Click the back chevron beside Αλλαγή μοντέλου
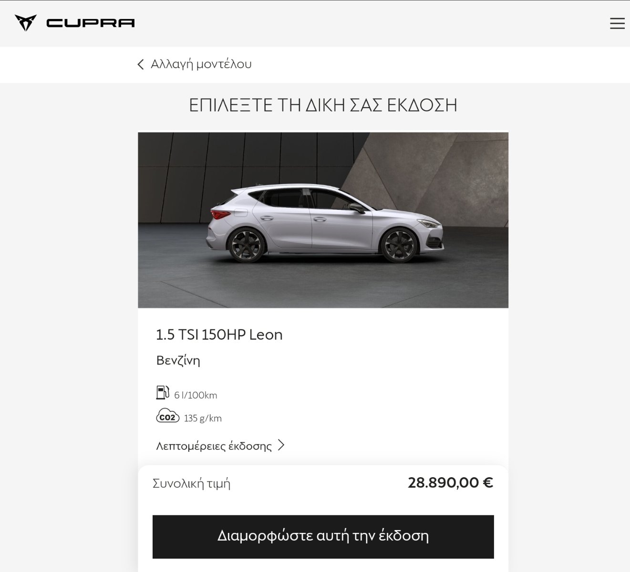630x572 pixels. pyautogui.click(x=140, y=64)
